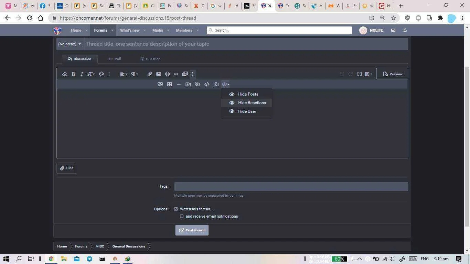Open the MISC breadcrumb link
Viewport: 470px width, 264px height.
(100, 246)
